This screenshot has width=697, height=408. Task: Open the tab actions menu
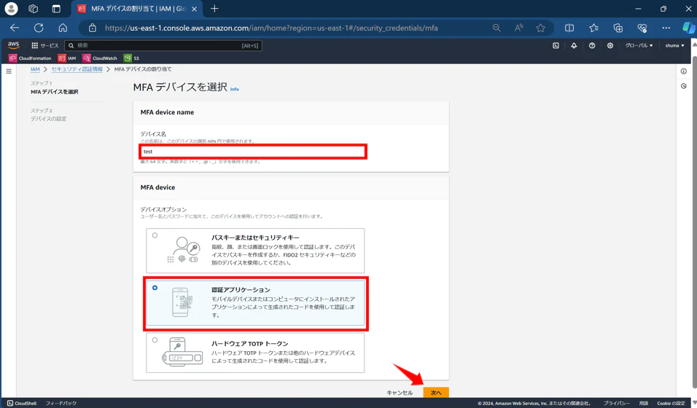click(x=56, y=9)
